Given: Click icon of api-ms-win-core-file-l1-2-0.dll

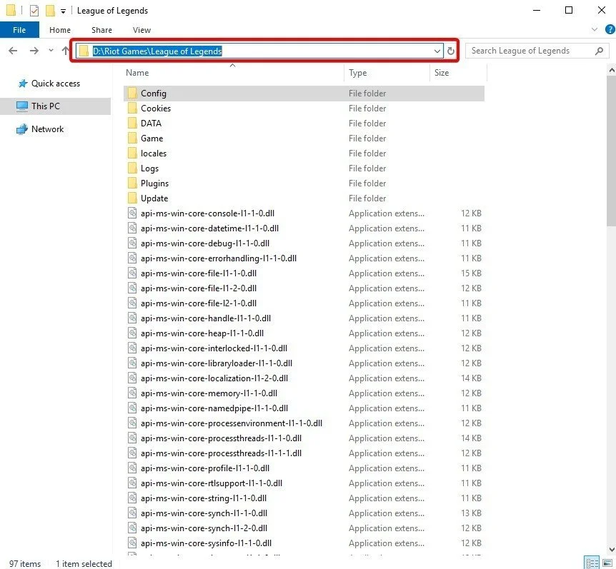Looking at the screenshot, I should tap(132, 288).
